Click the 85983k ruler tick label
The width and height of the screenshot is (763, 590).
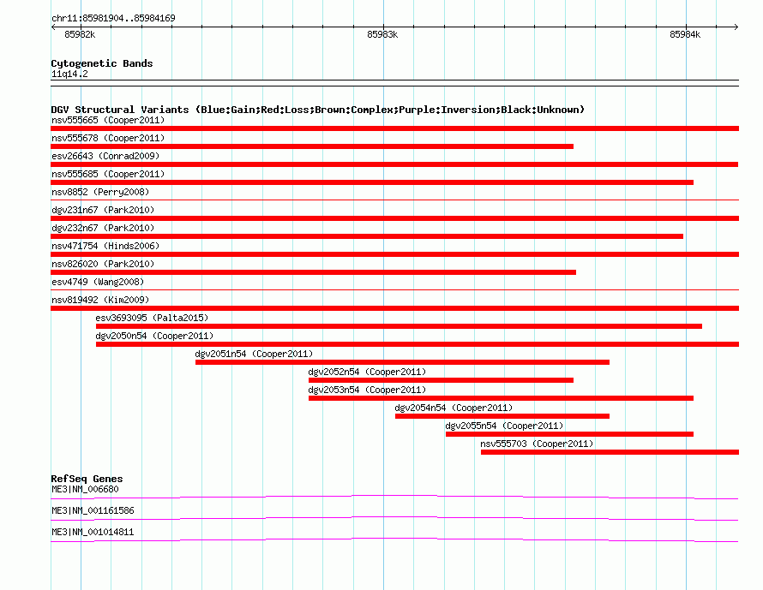click(x=382, y=34)
